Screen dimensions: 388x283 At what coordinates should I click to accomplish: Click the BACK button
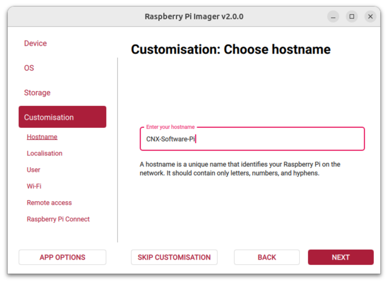point(267,257)
